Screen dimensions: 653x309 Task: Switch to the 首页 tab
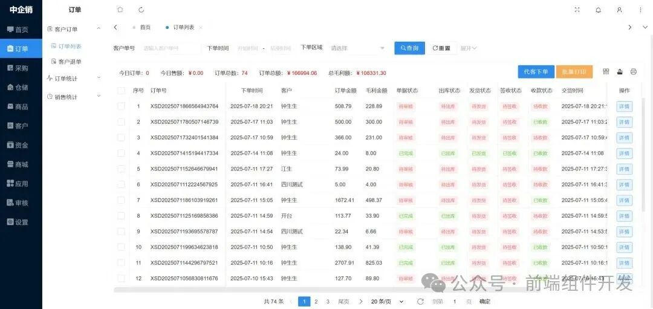tap(141, 27)
